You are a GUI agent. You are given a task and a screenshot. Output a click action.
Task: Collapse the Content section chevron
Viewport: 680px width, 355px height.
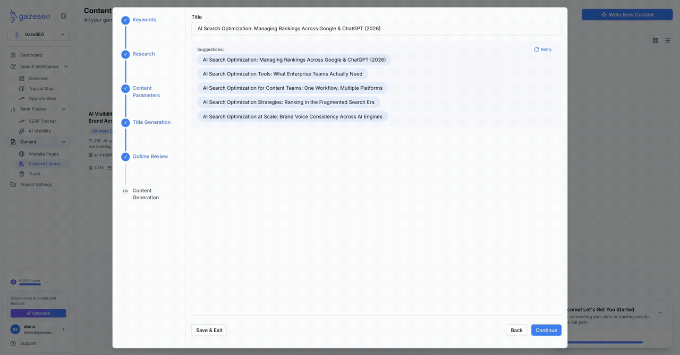(64, 142)
